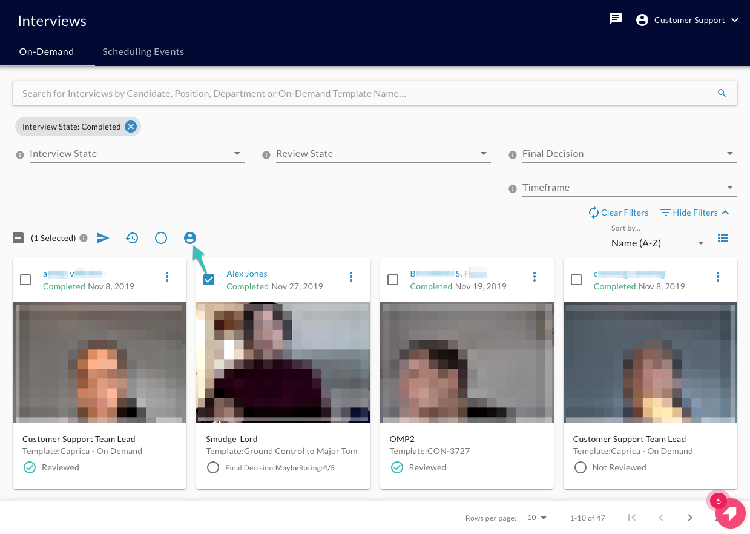
Task: Switch to list view icon
Action: [x=723, y=238]
